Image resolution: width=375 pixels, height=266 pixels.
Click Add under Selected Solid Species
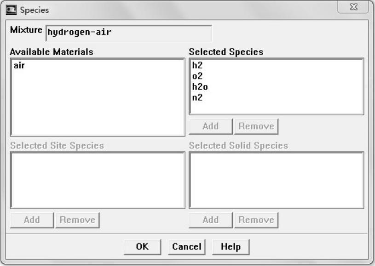pyautogui.click(x=210, y=220)
